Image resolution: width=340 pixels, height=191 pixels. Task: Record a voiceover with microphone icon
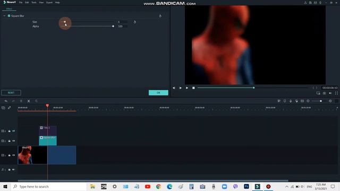pyautogui.click(x=291, y=101)
